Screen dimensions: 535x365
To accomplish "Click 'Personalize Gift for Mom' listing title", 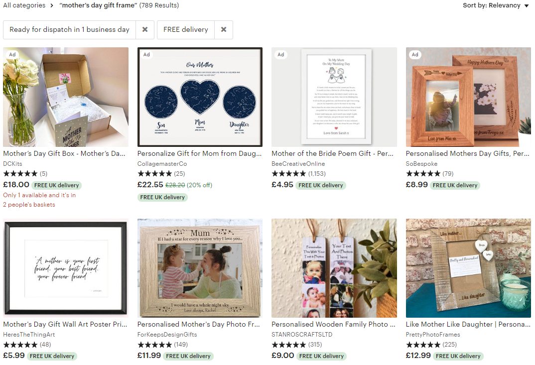I will tap(199, 153).
